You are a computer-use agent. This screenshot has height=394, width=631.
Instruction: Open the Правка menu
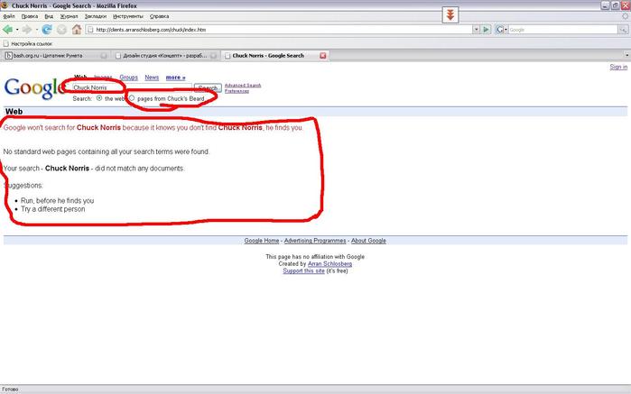pyautogui.click(x=30, y=16)
